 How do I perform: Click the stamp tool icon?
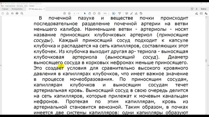click(x=141, y=13)
